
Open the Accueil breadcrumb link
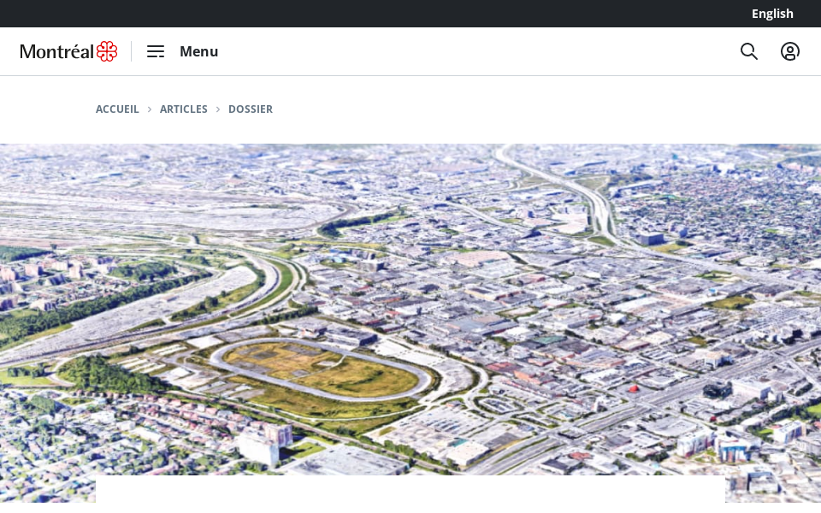[x=117, y=109]
